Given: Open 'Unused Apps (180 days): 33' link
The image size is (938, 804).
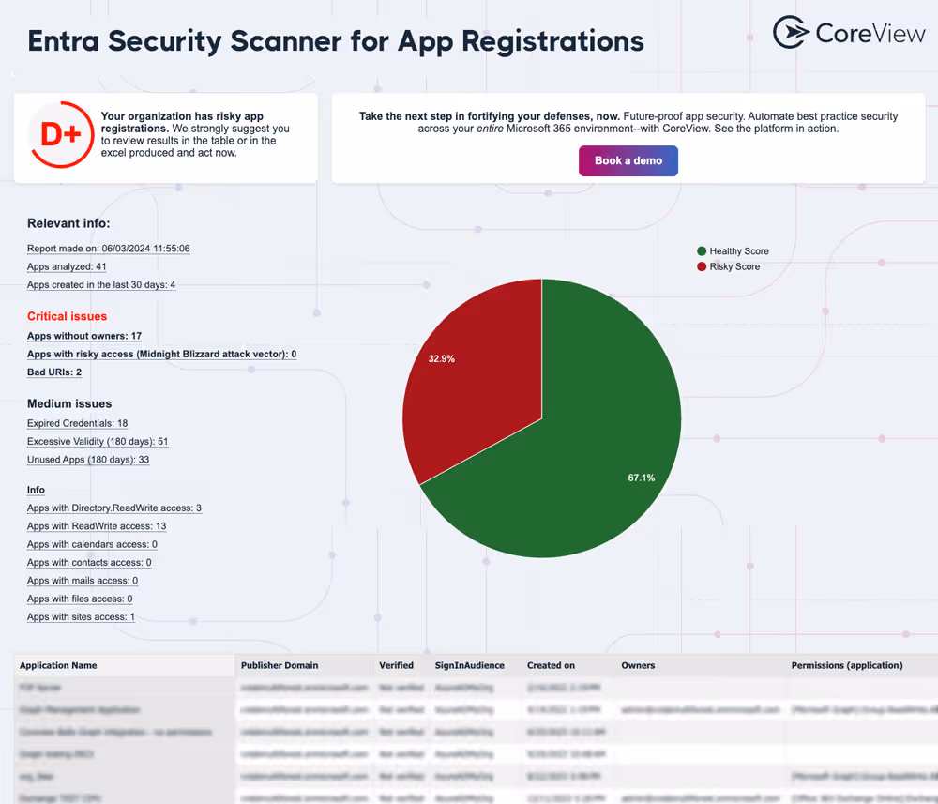Looking at the screenshot, I should [x=88, y=460].
